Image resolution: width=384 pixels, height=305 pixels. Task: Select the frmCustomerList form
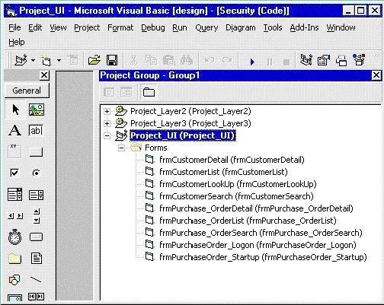point(223,172)
